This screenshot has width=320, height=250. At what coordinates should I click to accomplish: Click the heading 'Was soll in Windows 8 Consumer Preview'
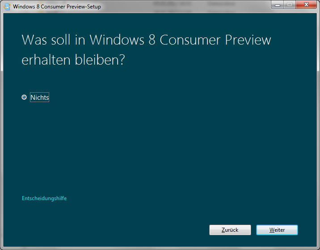pyautogui.click(x=146, y=40)
